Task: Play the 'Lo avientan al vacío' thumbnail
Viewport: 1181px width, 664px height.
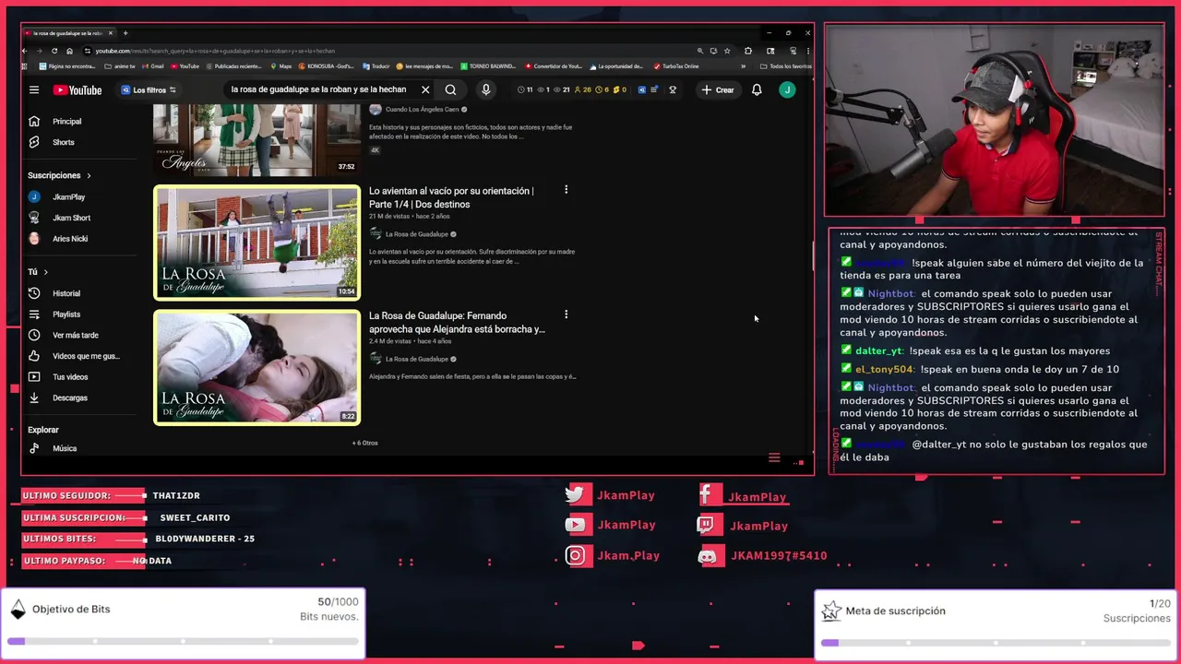Action: tap(256, 243)
